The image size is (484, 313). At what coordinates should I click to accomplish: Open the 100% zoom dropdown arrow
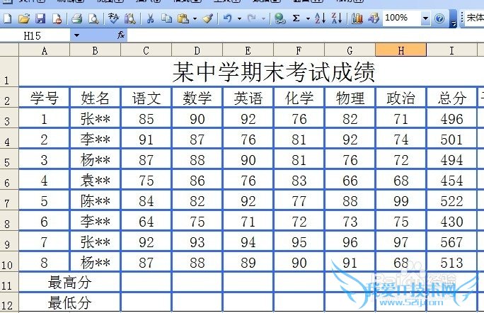425,18
